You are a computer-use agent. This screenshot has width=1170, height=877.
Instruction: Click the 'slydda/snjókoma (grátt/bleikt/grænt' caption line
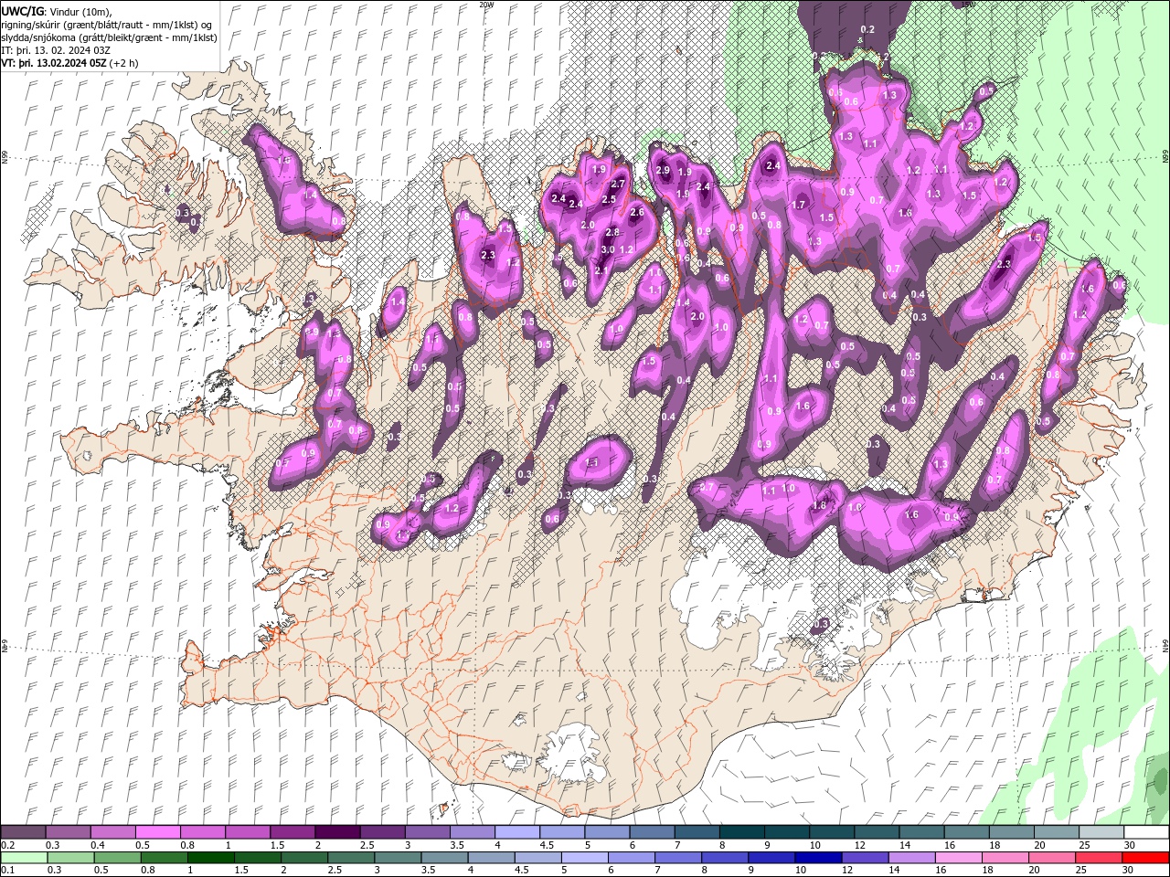(x=109, y=37)
